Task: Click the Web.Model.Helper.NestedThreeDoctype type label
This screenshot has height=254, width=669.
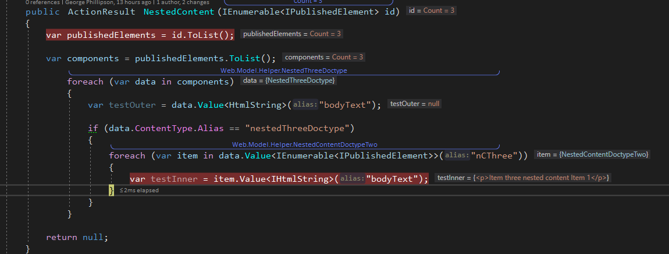Action: pos(284,70)
